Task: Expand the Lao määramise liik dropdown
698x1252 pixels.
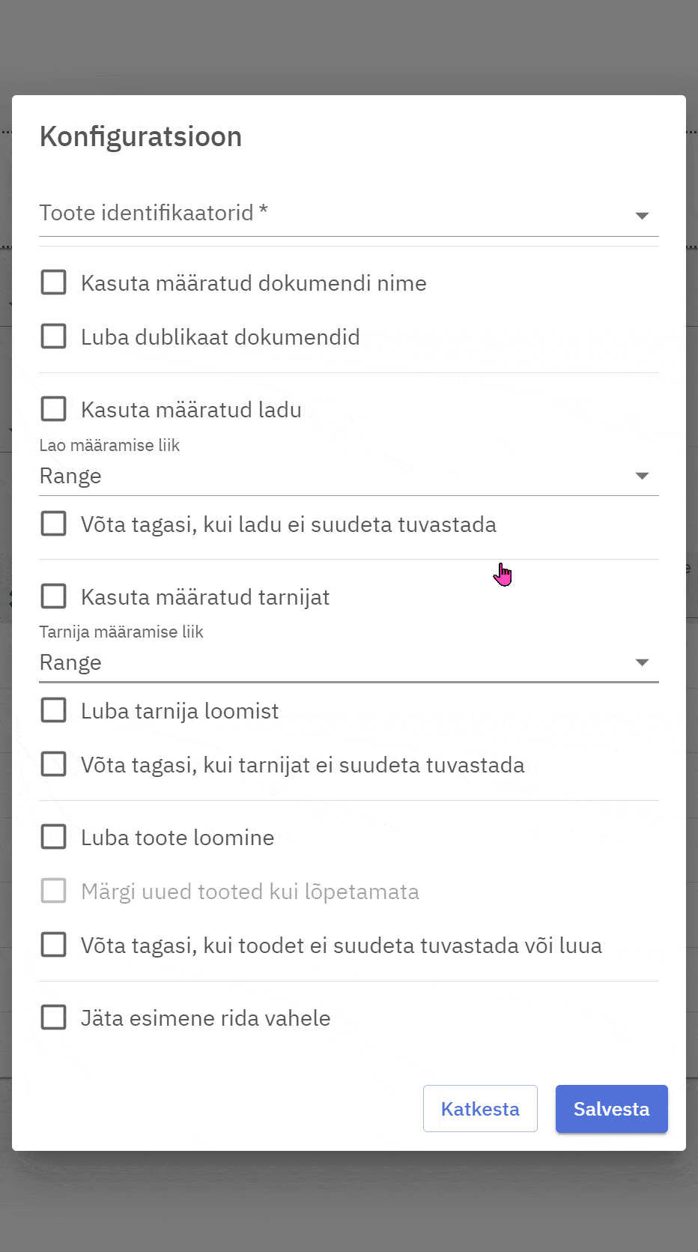Action: [337, 476]
